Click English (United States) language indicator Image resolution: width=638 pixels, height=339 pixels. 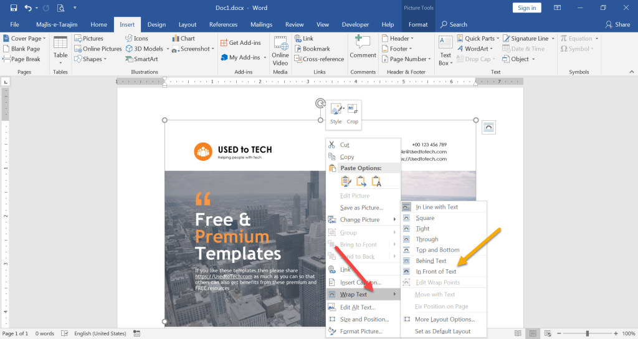click(100, 333)
